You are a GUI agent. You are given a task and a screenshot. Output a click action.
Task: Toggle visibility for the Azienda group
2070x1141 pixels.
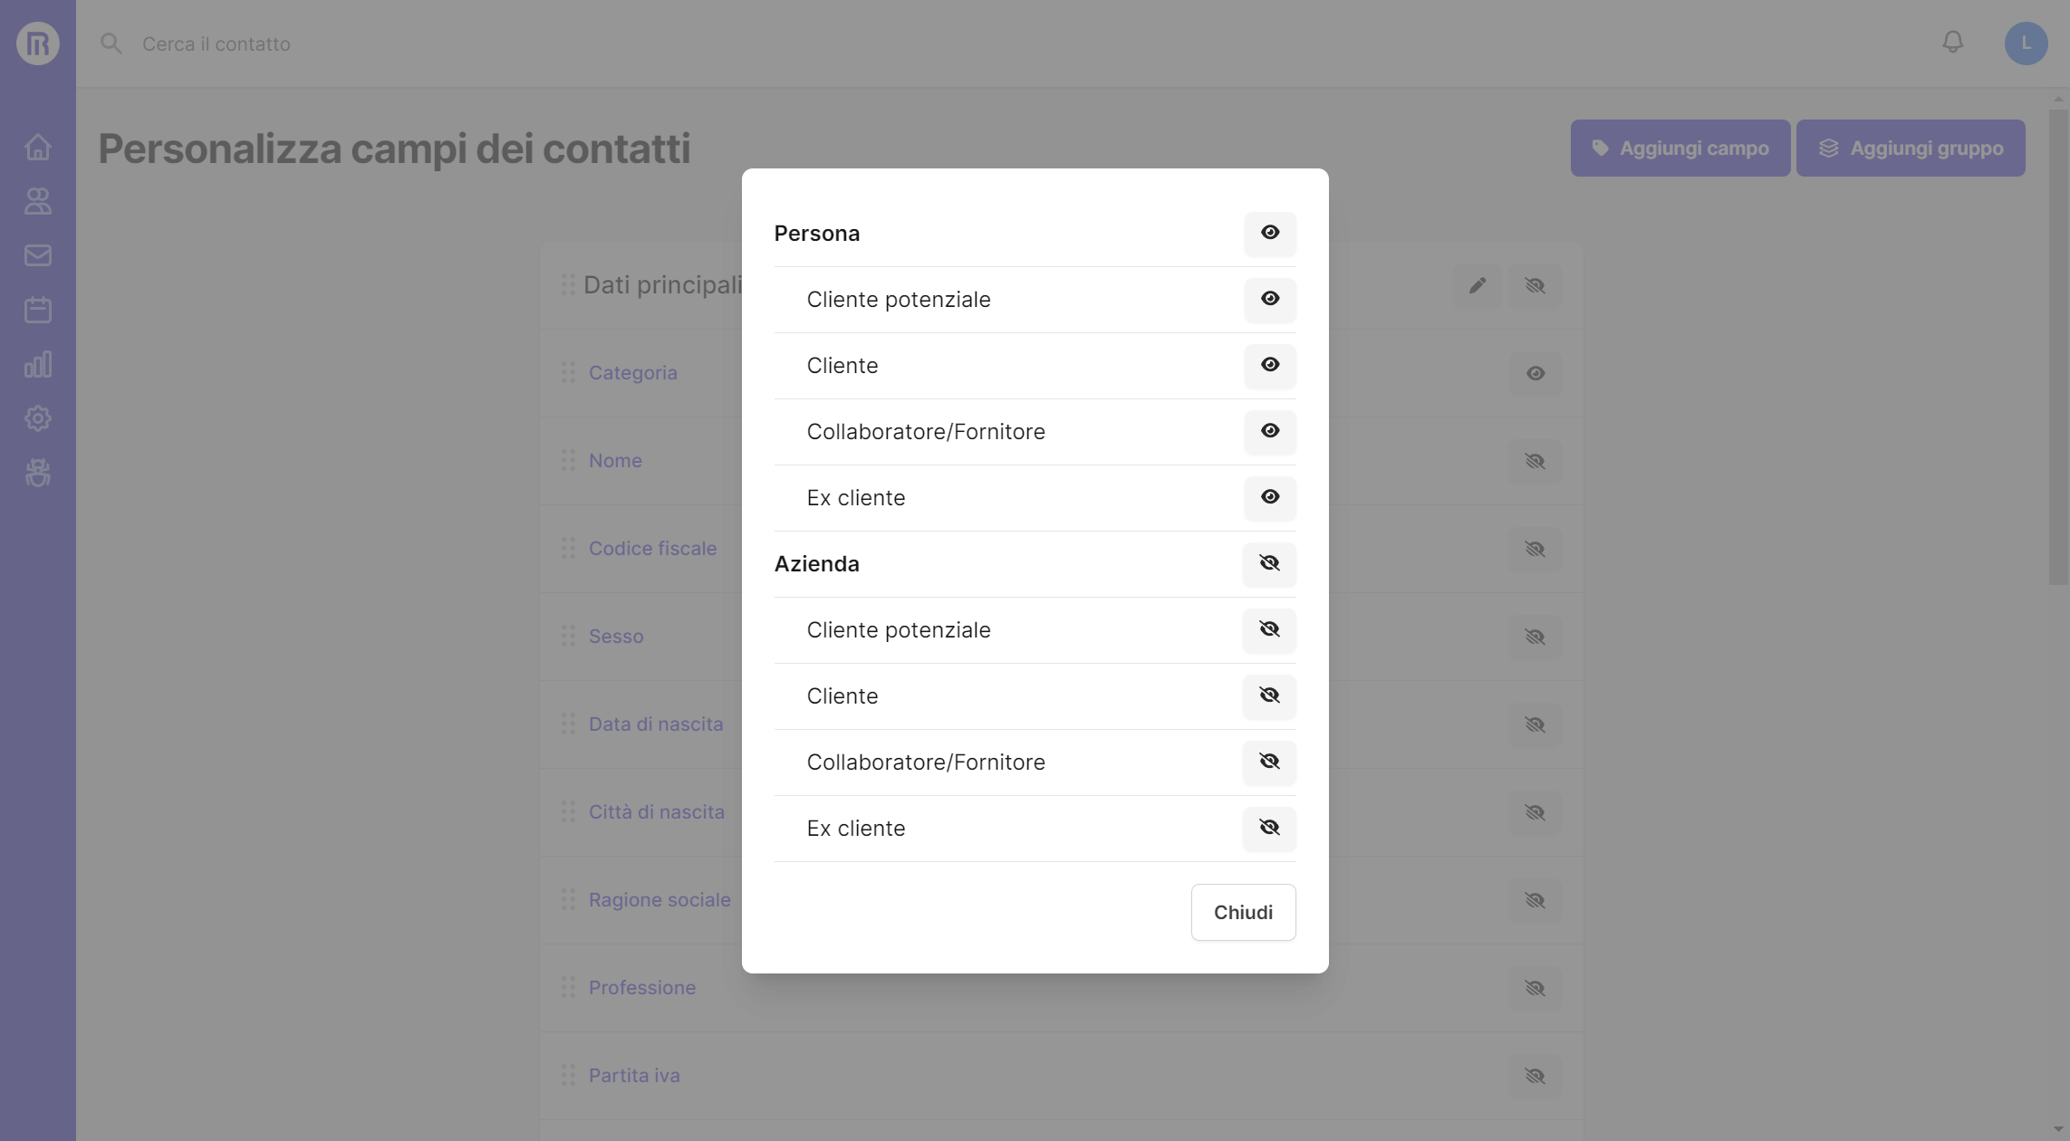[x=1269, y=564]
